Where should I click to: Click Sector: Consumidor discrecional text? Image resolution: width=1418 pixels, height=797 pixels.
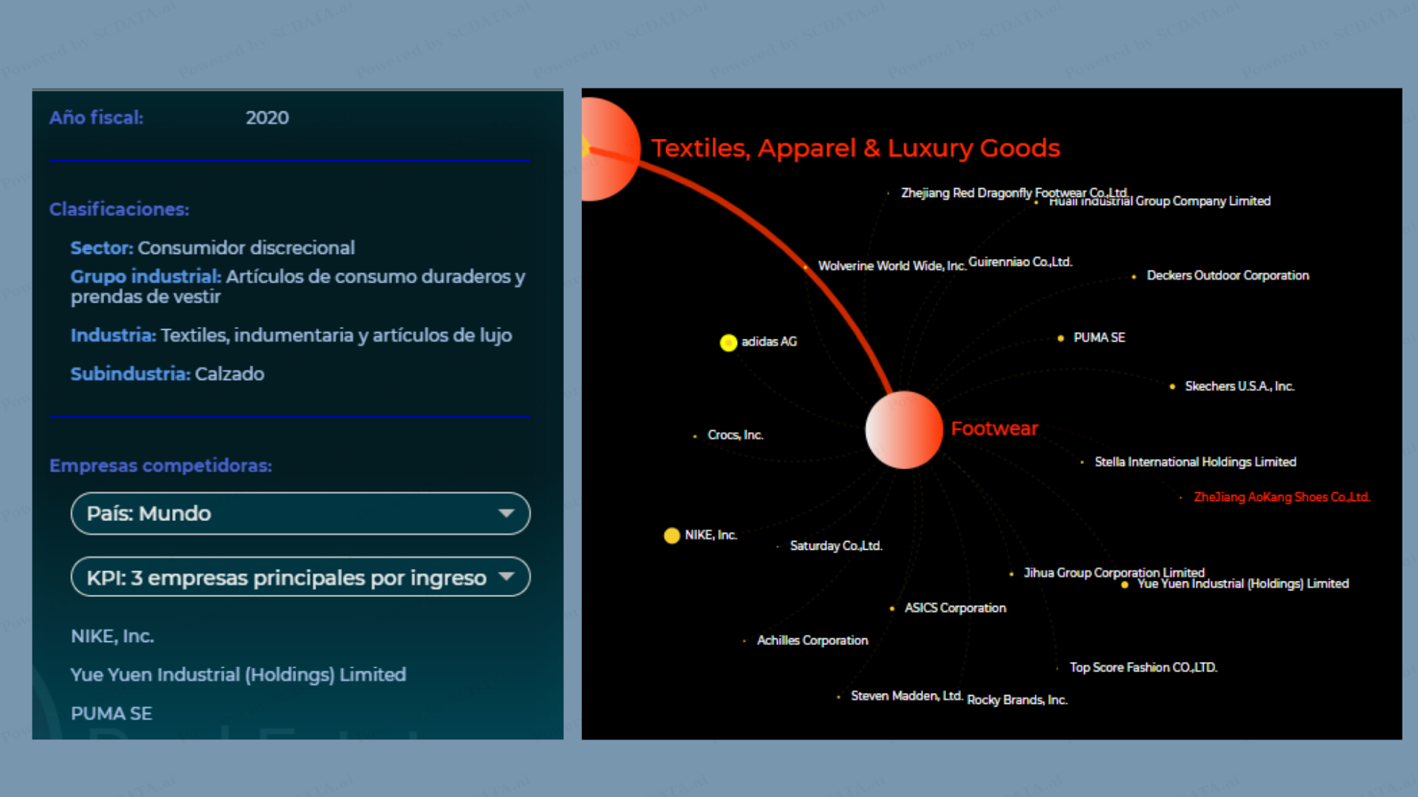tap(213, 248)
